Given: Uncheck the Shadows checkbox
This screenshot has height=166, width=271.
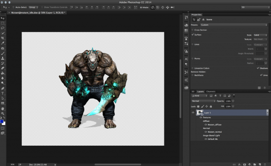Looking at the screenshot, I should pyautogui.click(x=258, y=68).
